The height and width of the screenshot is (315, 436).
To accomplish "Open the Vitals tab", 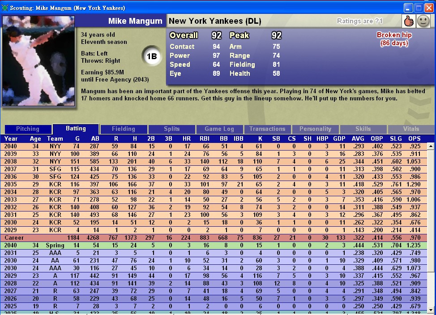I will 411,129.
